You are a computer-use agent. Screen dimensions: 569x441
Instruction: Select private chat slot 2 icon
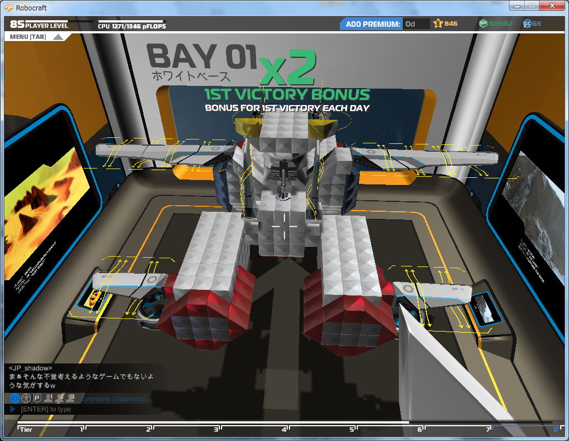(60, 398)
